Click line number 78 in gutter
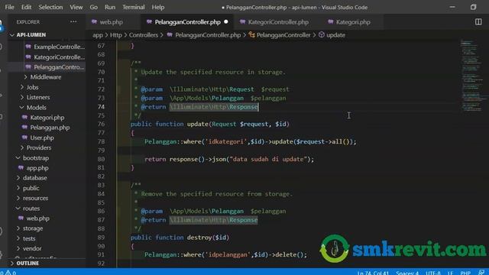The image size is (489, 275). [101, 141]
